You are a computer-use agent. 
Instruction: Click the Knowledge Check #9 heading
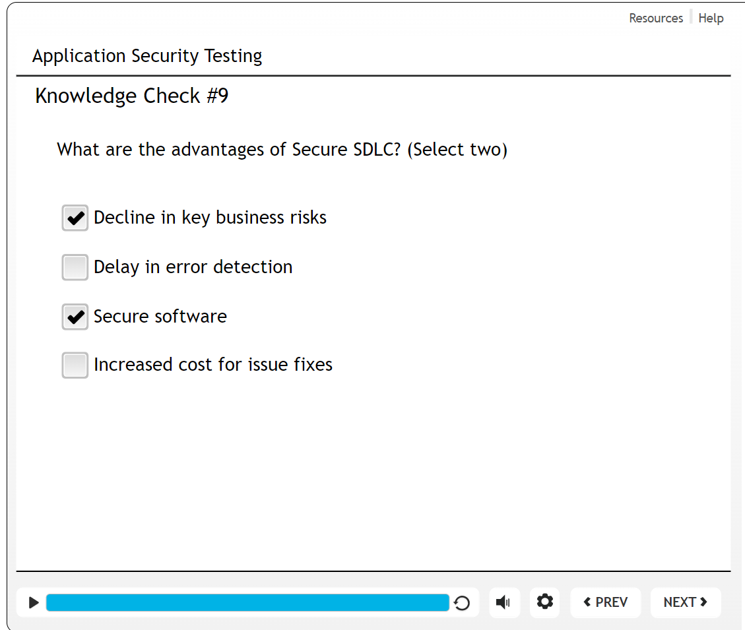coord(132,96)
